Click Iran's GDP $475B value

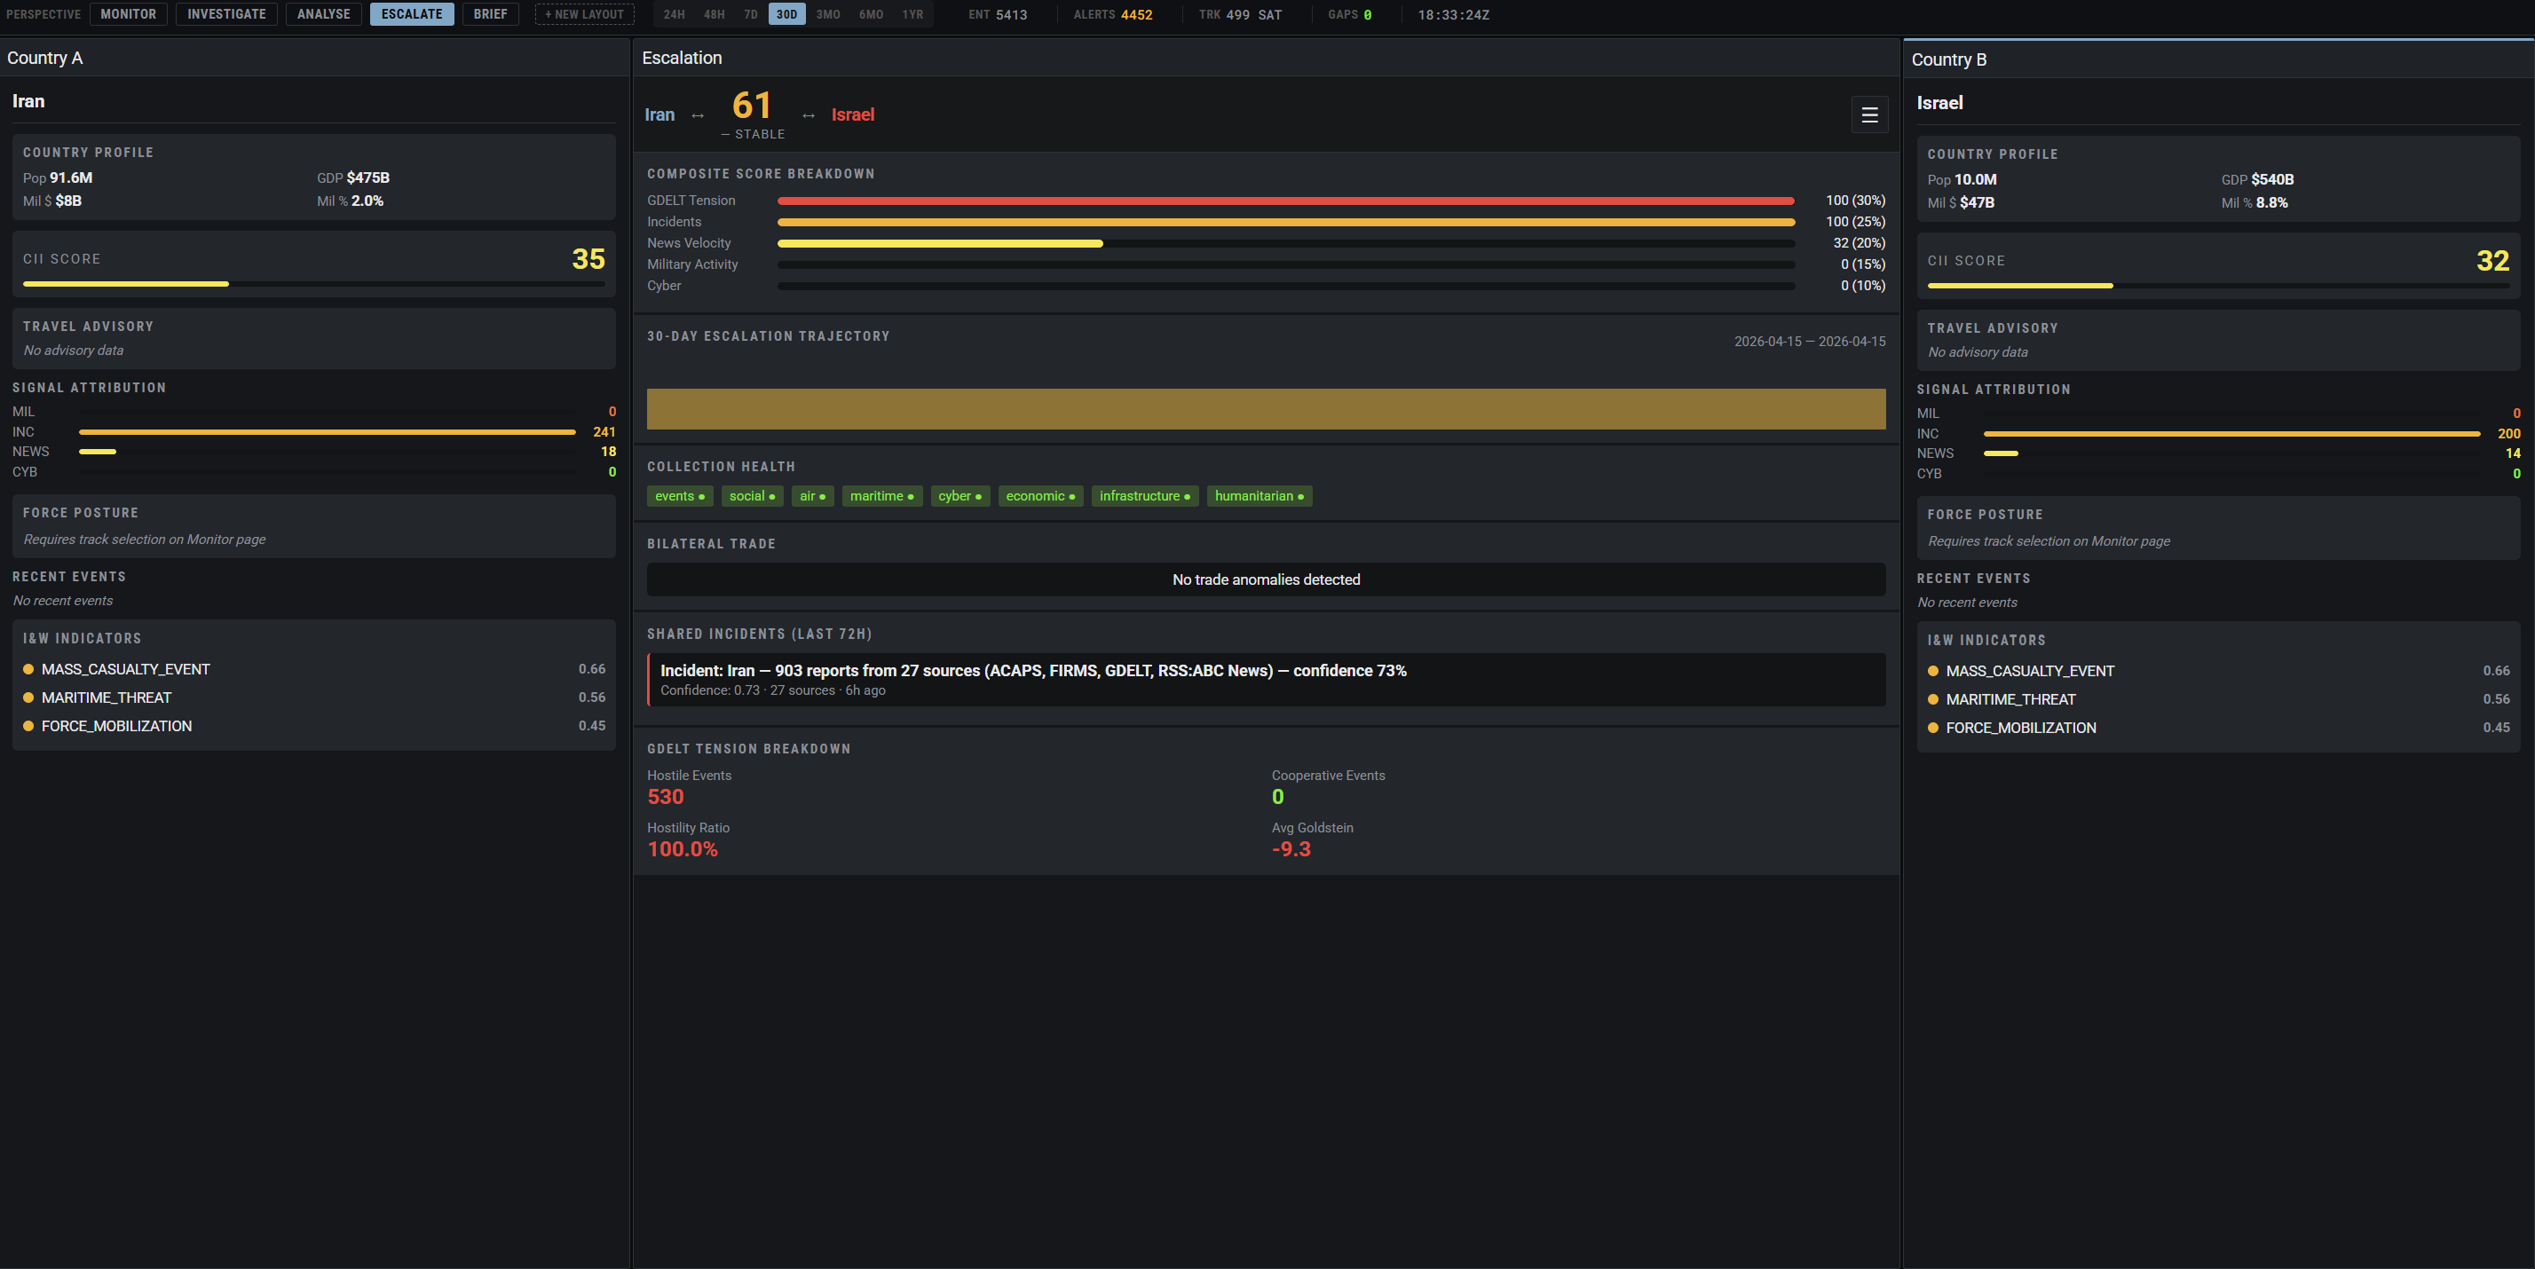pyautogui.click(x=368, y=178)
